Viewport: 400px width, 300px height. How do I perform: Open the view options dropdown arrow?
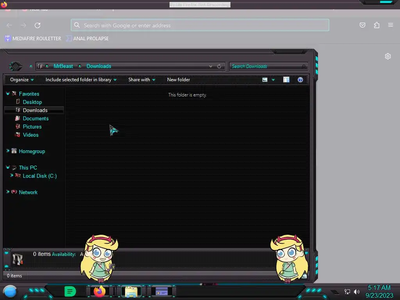[273, 80]
